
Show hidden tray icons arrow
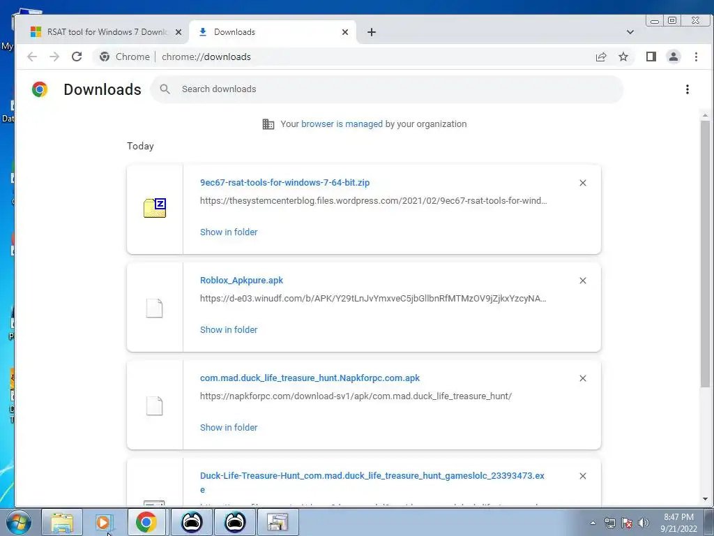[593, 523]
